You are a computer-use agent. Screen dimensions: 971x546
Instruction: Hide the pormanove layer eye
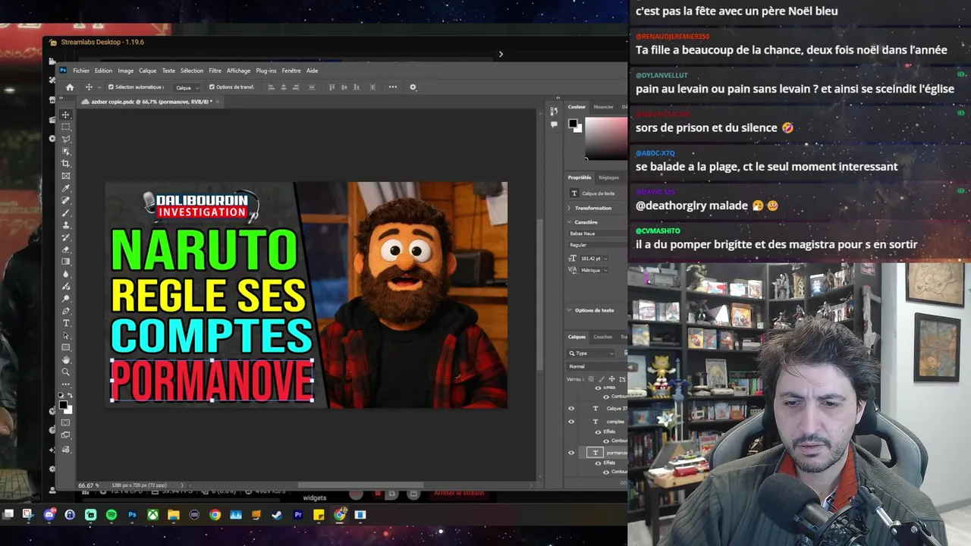[571, 453]
